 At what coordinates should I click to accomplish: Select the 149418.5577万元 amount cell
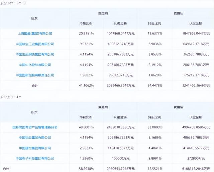[x=121, y=148]
